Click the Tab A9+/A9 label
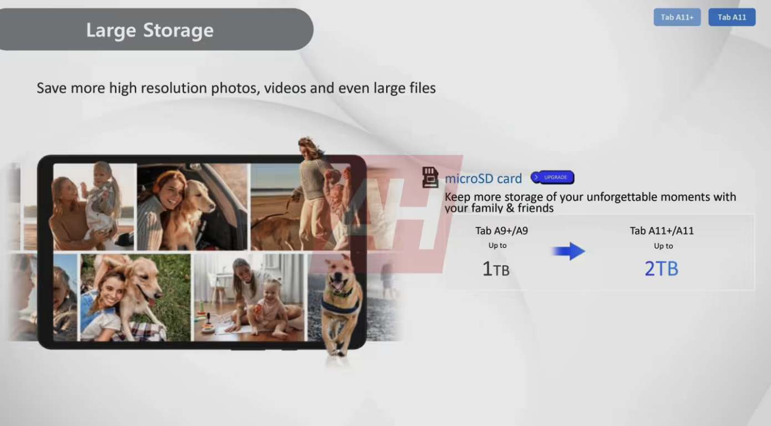The width and height of the screenshot is (771, 426). click(x=501, y=231)
